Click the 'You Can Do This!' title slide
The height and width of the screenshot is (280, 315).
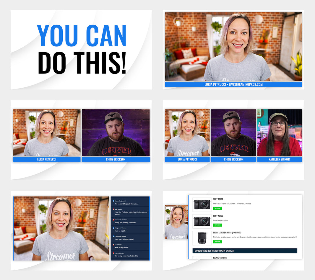click(82, 50)
